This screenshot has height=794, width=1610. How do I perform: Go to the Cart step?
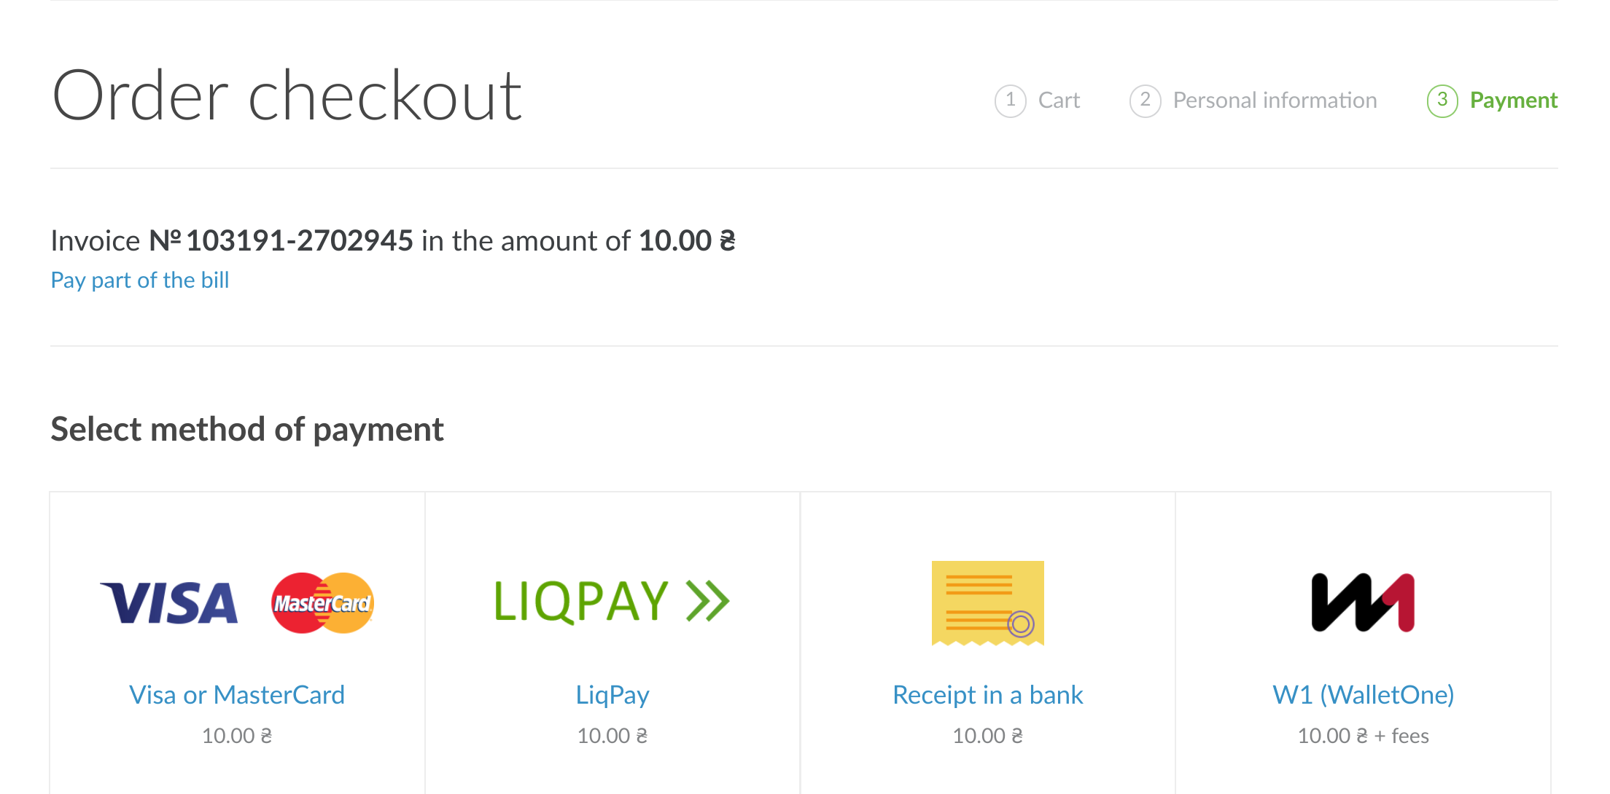click(x=1059, y=101)
